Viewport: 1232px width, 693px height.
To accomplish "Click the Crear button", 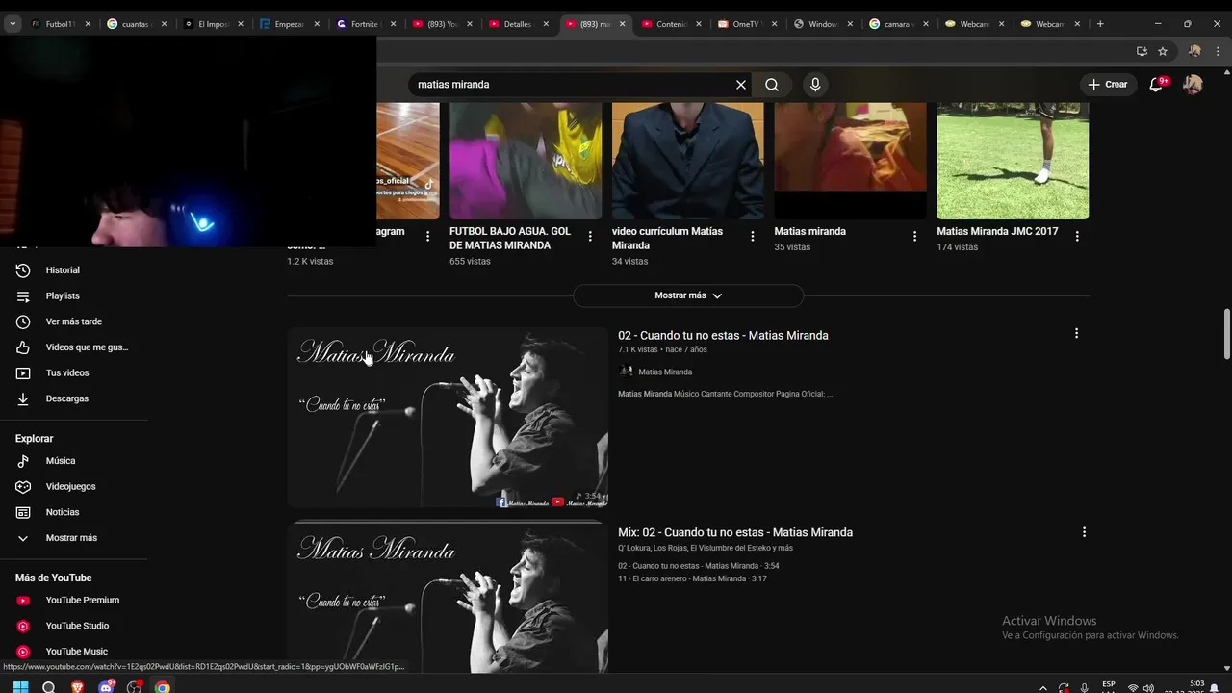I will click(x=1108, y=85).
